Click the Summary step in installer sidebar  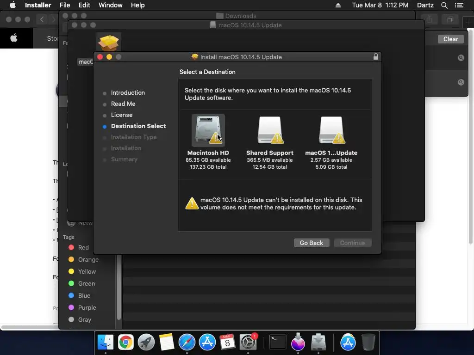124,159
